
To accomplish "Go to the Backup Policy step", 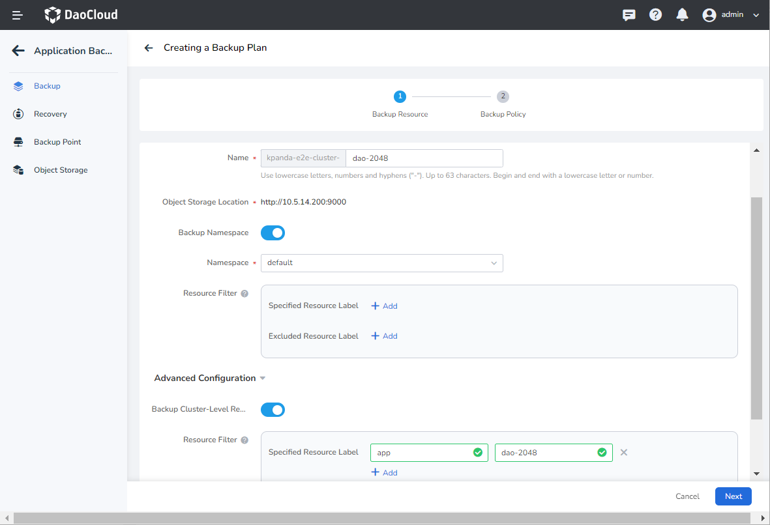I will (x=503, y=96).
